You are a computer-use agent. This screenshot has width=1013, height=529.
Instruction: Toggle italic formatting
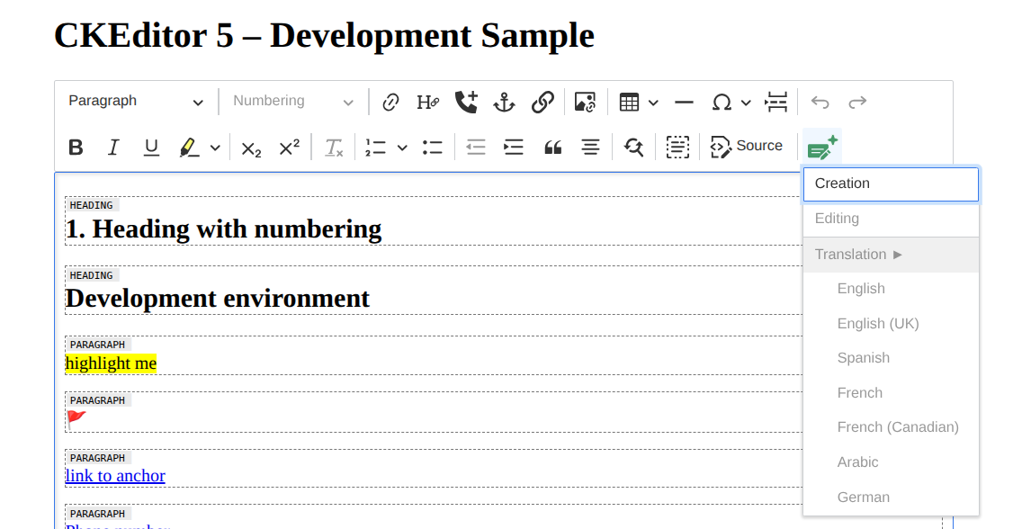pos(113,147)
